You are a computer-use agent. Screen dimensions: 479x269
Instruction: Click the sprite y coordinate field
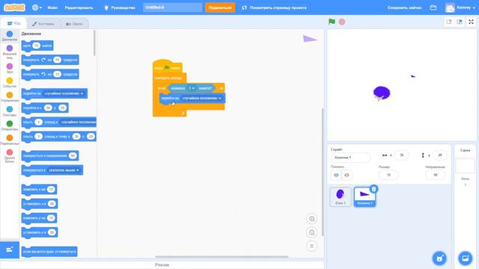coord(439,155)
